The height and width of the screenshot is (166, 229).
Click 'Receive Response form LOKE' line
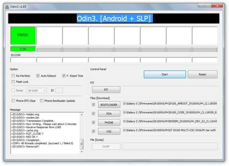point(36,127)
